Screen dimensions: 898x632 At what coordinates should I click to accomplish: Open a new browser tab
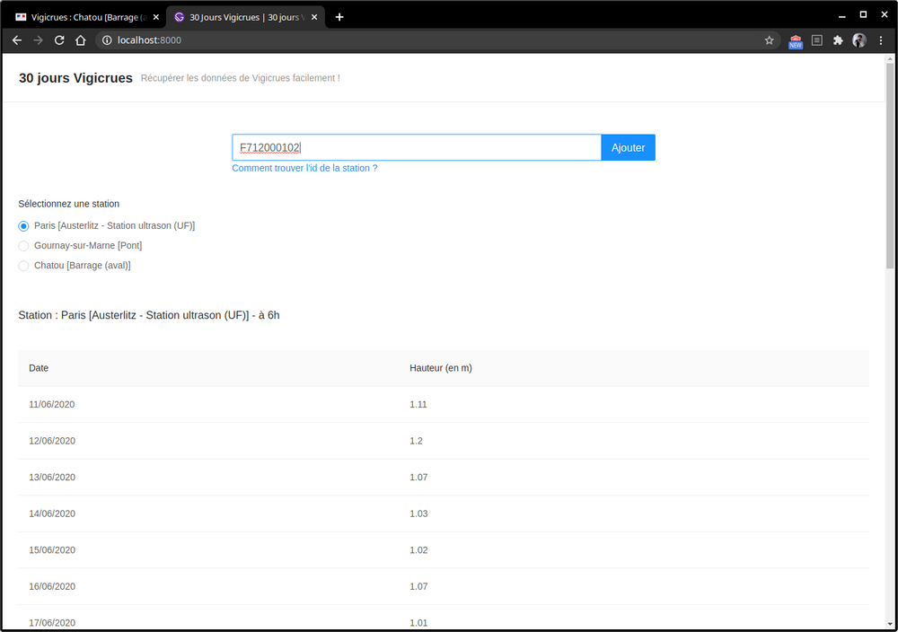coord(339,17)
